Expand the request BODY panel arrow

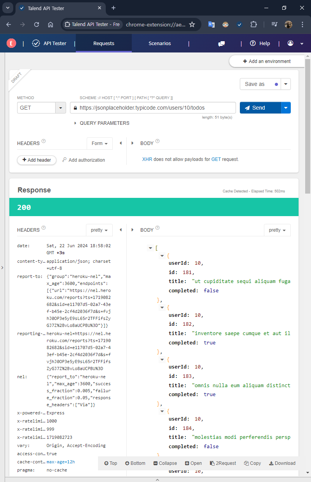(x=133, y=143)
